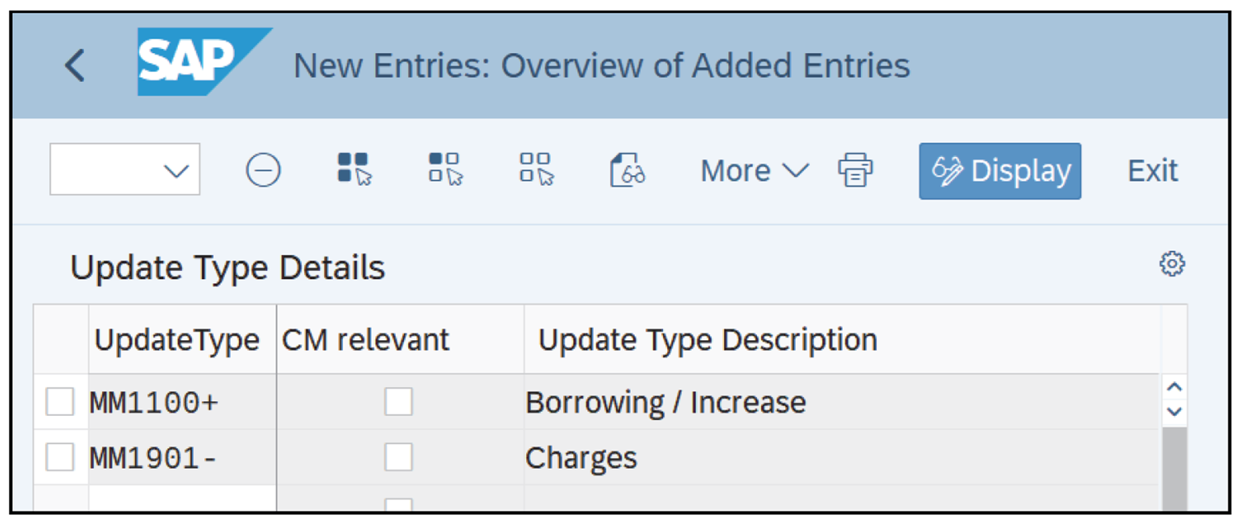The image size is (1243, 522).
Task: Click the back navigation arrow
Action: point(76,64)
